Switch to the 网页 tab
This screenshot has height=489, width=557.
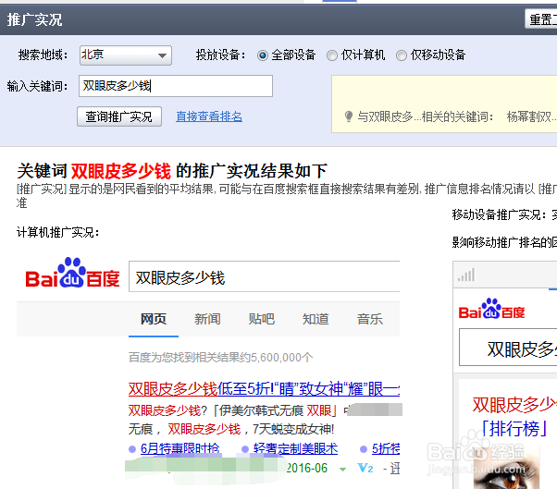(154, 319)
